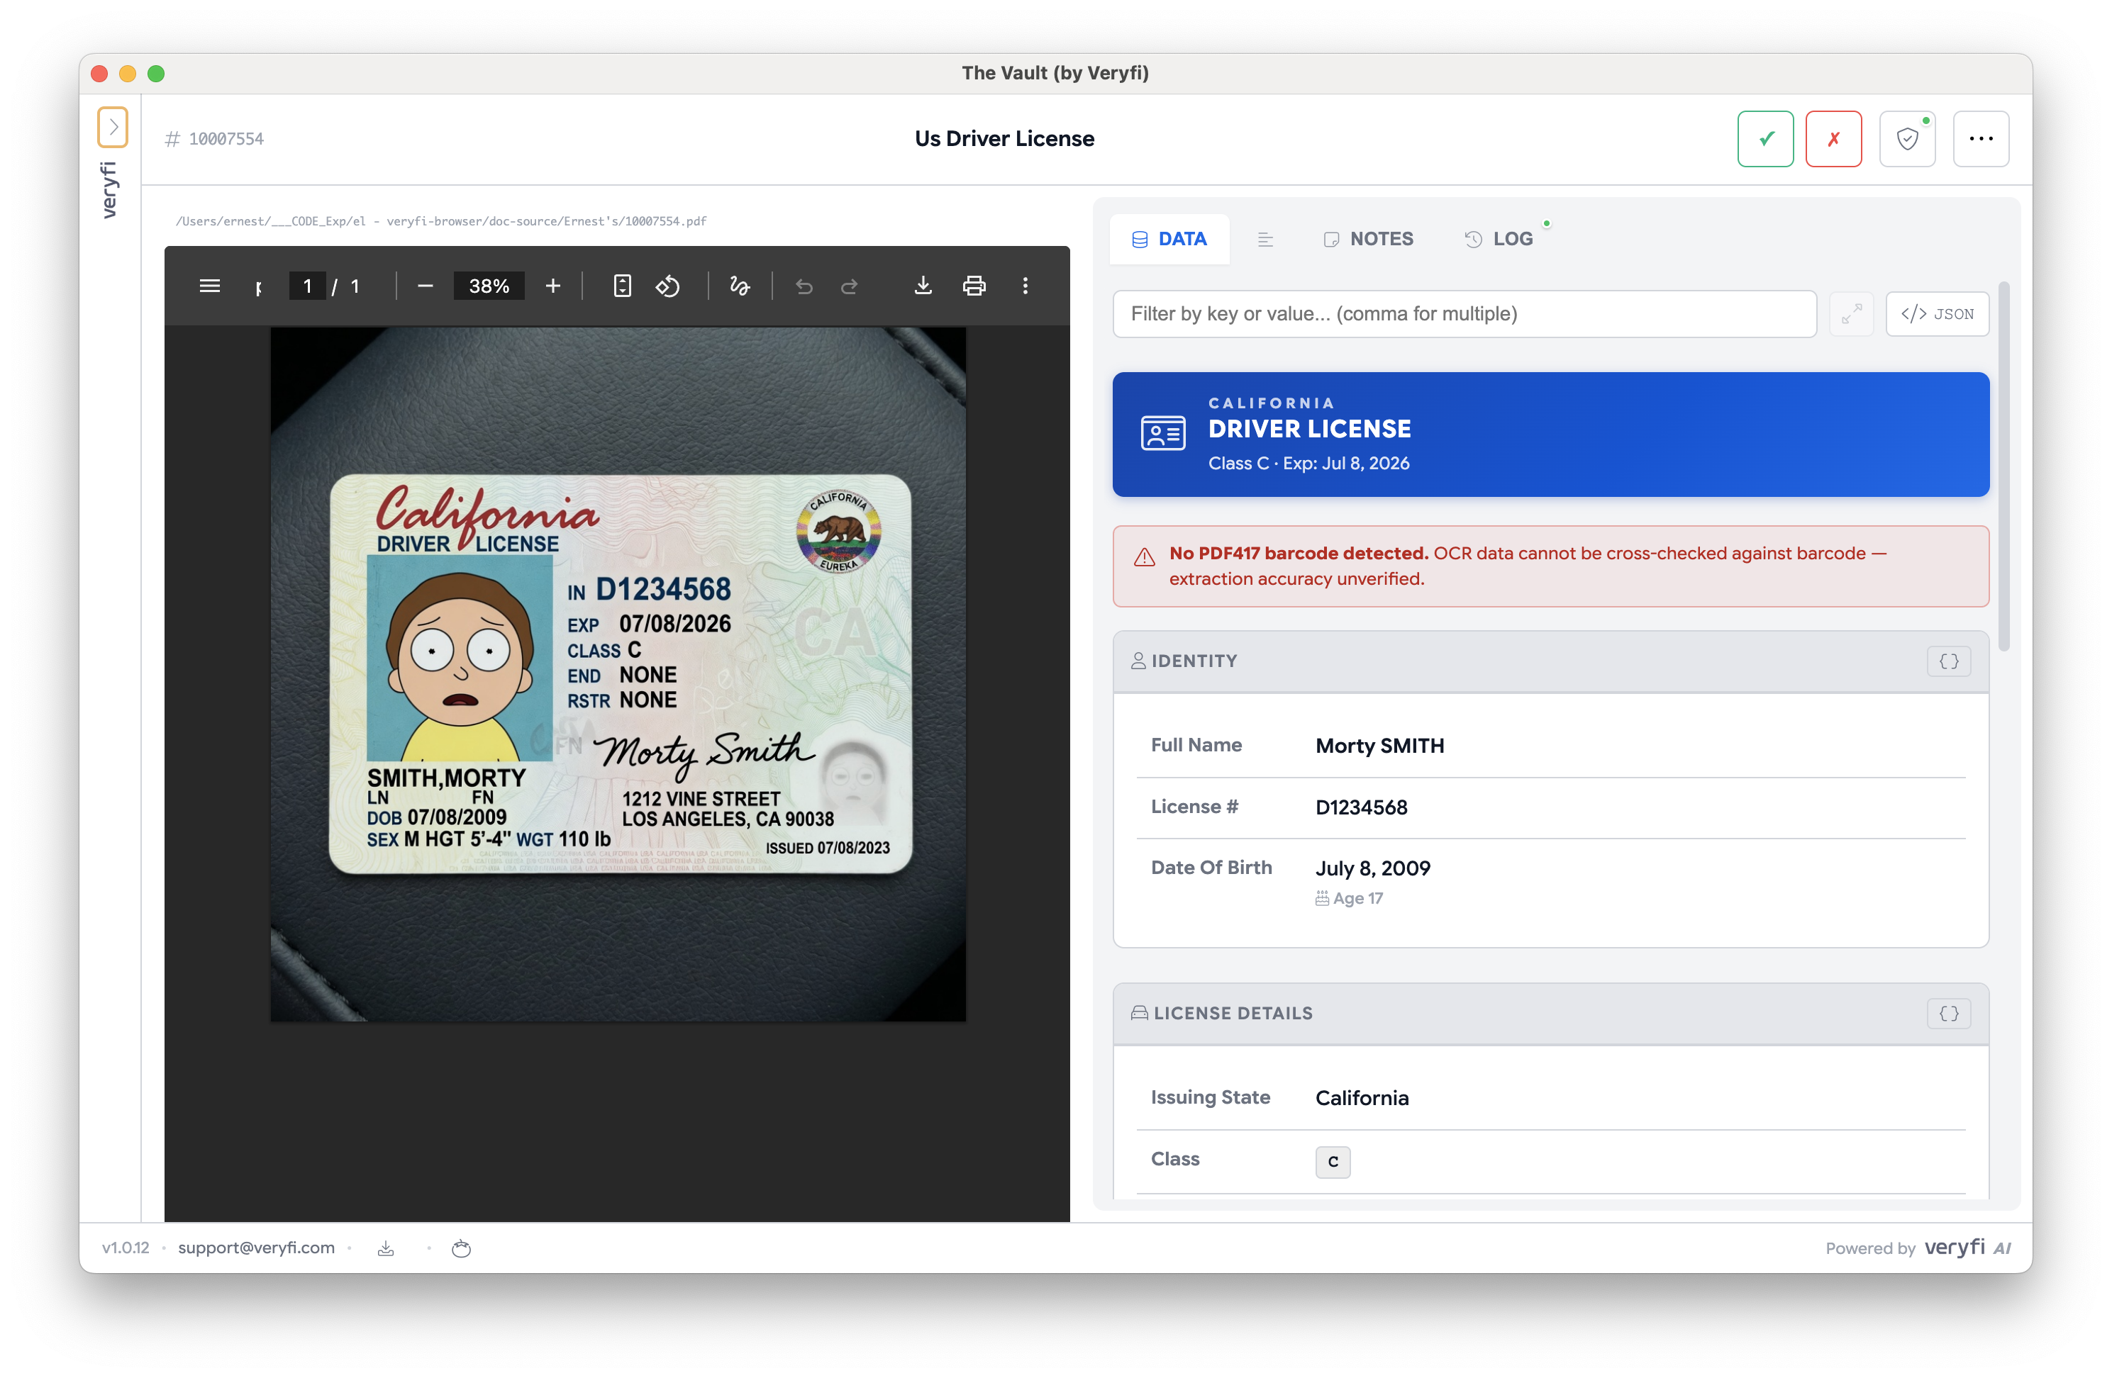Click the PDF file path text

click(440, 220)
